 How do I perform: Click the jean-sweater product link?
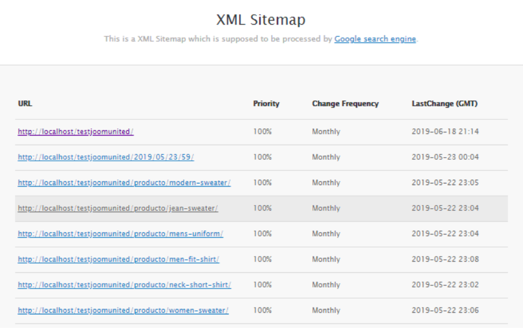[118, 208]
